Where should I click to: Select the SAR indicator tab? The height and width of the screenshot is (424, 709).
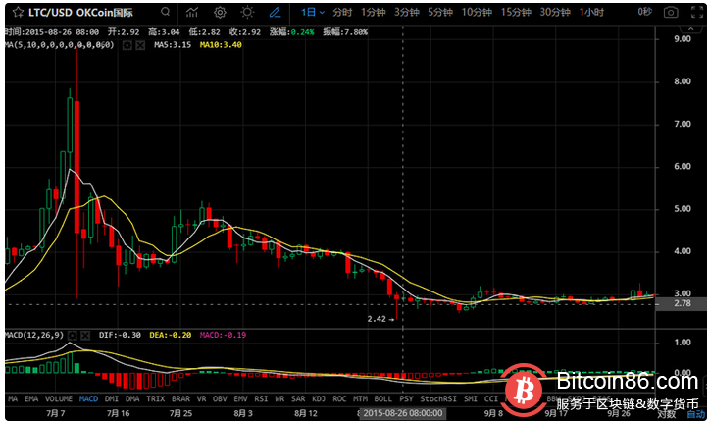pos(298,399)
